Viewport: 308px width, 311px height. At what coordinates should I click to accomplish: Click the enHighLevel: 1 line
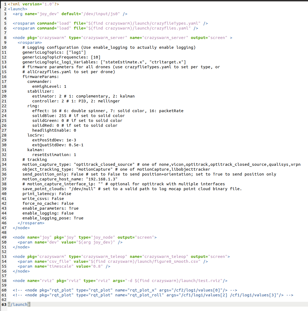tap(49, 86)
